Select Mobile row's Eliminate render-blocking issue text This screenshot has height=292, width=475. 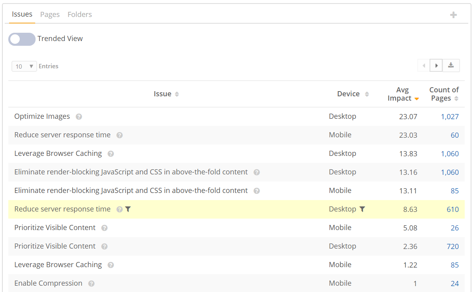point(131,191)
